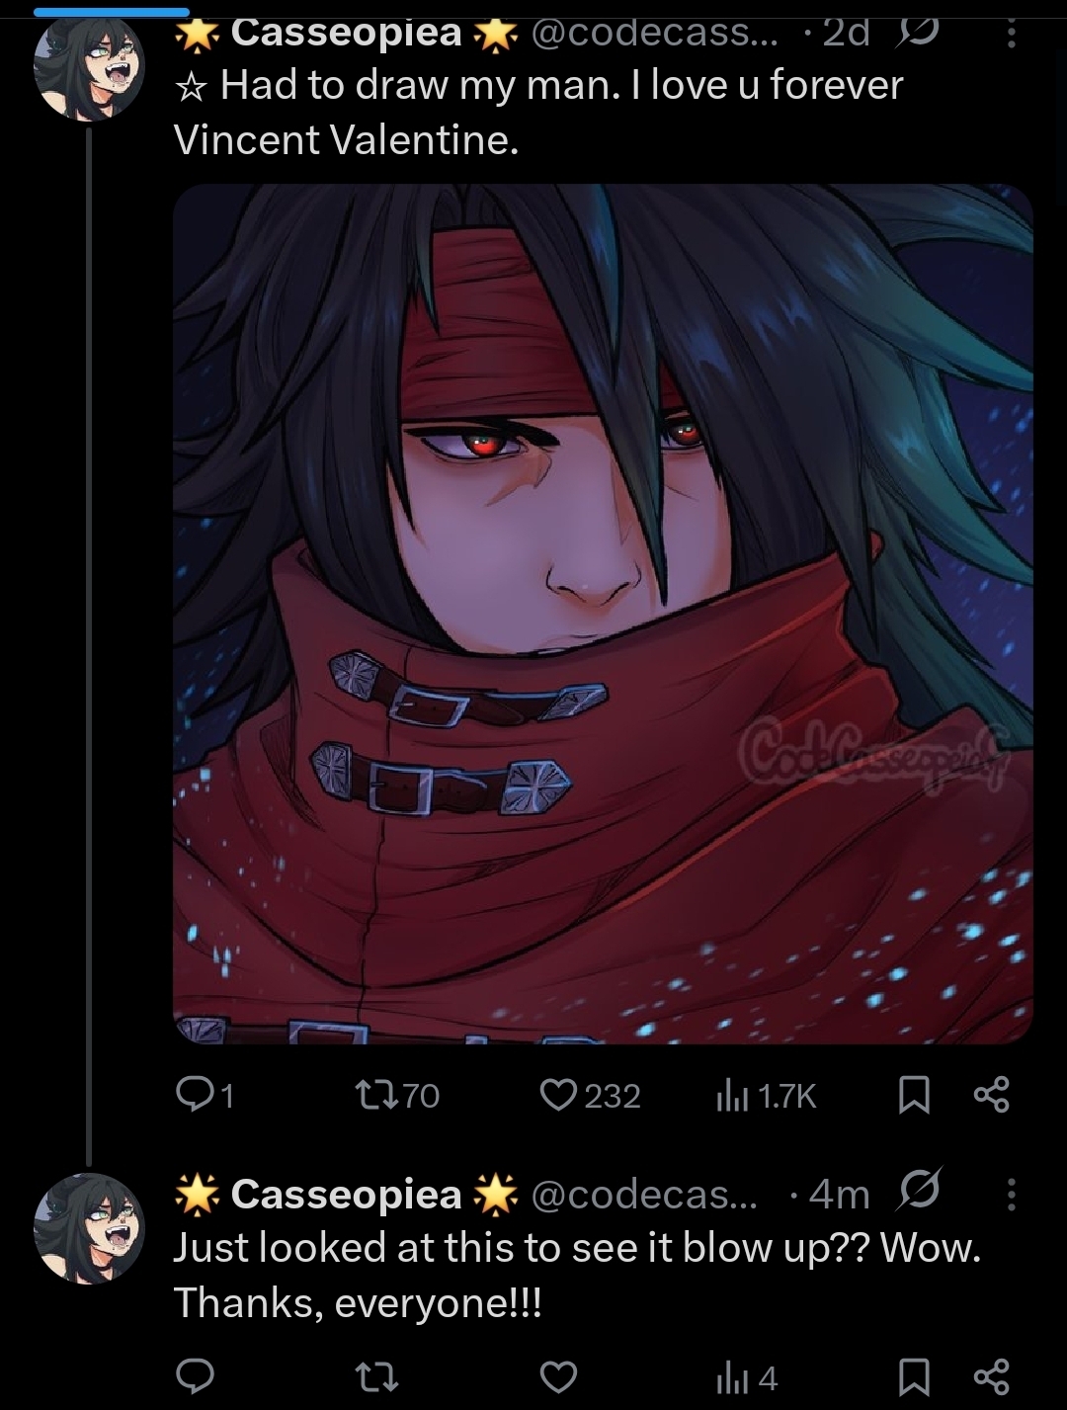1067x1410 pixels.
Task: Open @codecas handle on the reply post
Action: pyautogui.click(x=644, y=1195)
